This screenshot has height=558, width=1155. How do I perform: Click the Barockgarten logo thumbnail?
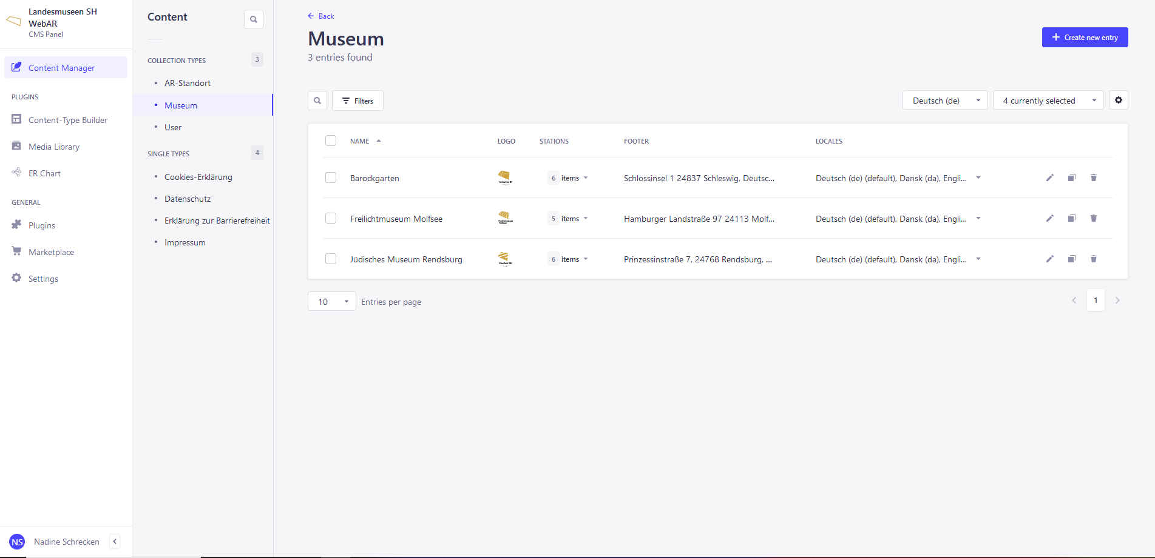point(505,178)
